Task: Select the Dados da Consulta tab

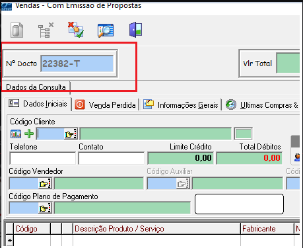Action: pyautogui.click(x=36, y=87)
